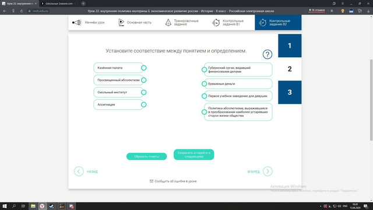Click the left arrow circle beside НАЗАД
The width and height of the screenshot is (373, 210).
click(x=79, y=171)
